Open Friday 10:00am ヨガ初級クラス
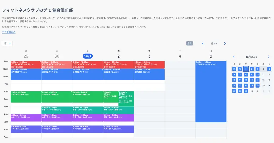274x143 pixels. point(149,74)
